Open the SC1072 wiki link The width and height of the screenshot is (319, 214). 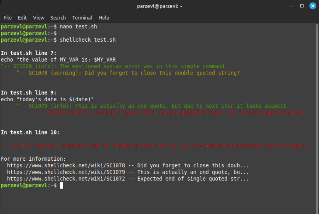66,179
